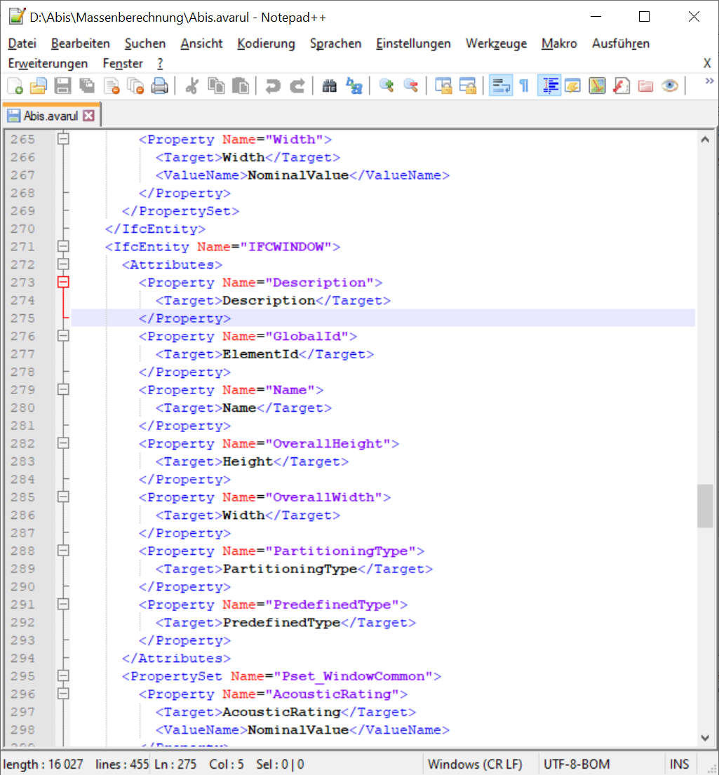Open the ? help menu
The image size is (719, 775).
point(160,64)
